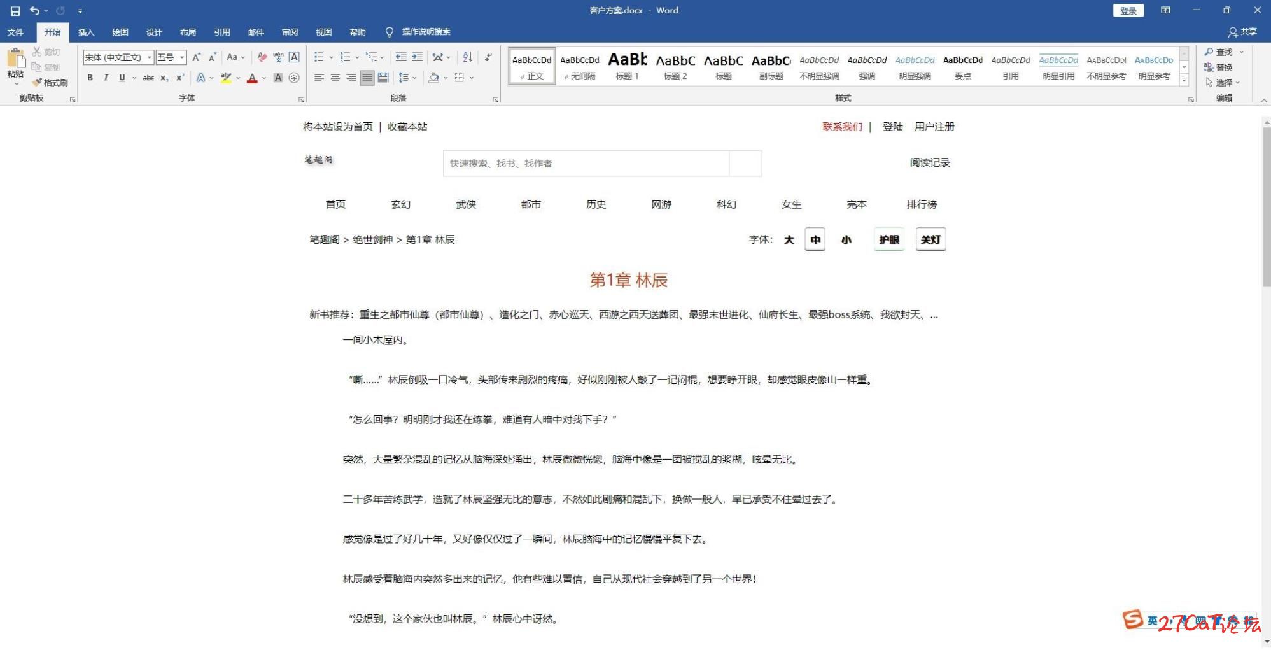
Task: Click the 用户注册 link in document
Action: [x=934, y=127]
